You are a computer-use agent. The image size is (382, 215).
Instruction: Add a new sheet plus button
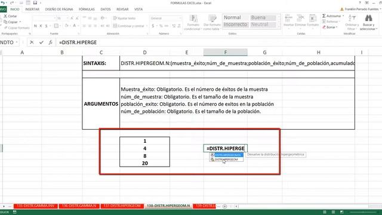pos(224,207)
